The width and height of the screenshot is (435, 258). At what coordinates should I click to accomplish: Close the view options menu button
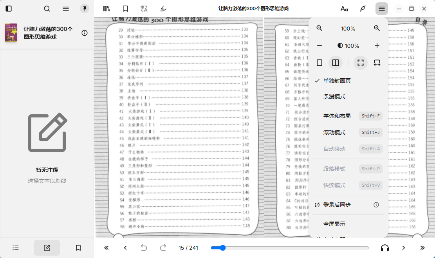click(x=382, y=9)
